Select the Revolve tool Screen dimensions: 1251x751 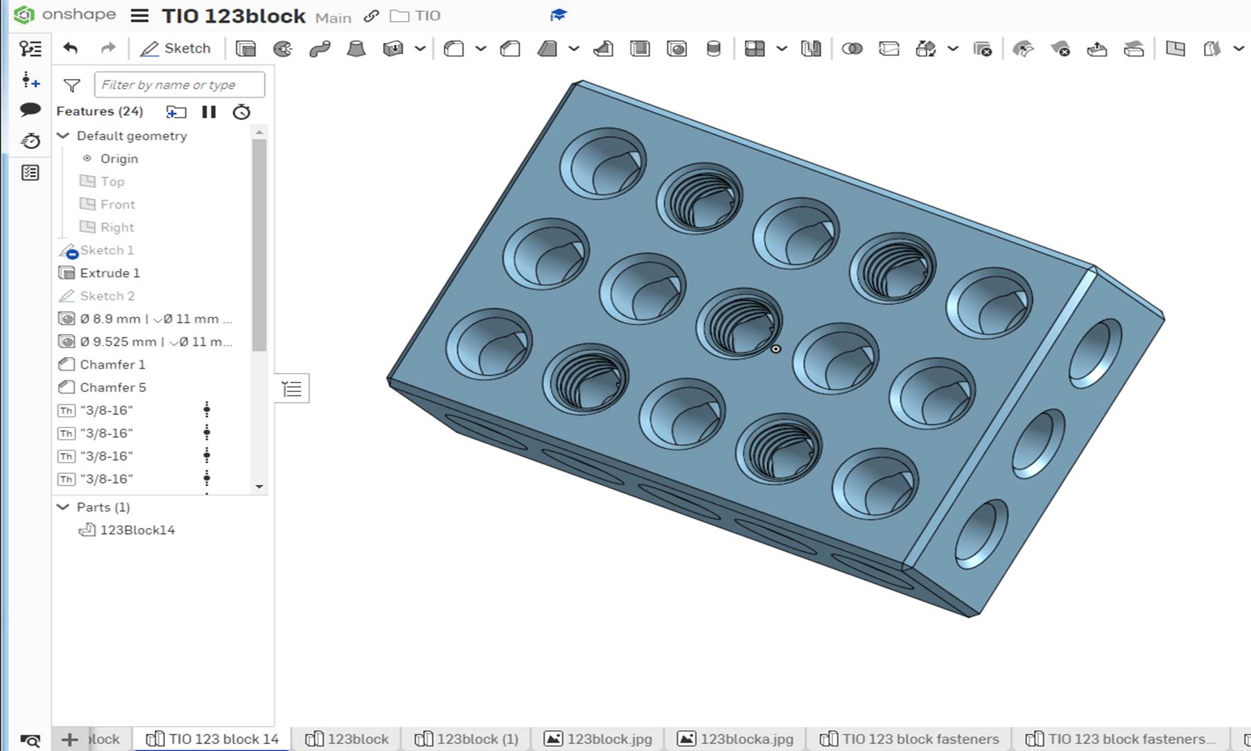coord(283,48)
